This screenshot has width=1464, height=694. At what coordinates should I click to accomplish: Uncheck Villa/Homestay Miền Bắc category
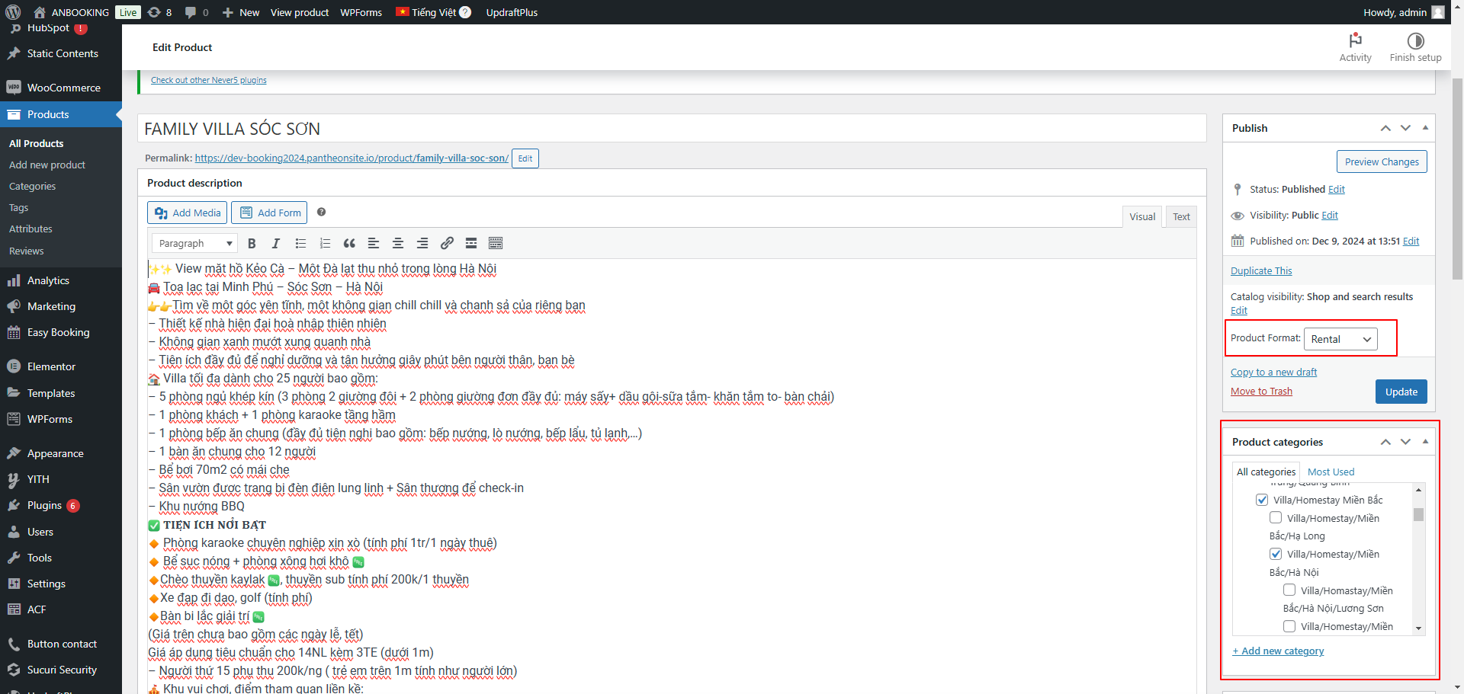click(1262, 500)
